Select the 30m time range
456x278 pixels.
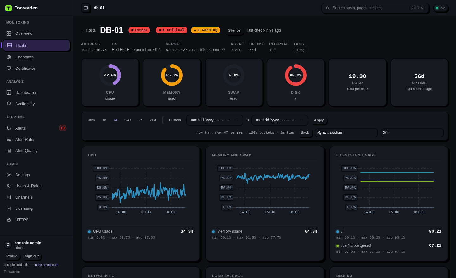point(91,120)
